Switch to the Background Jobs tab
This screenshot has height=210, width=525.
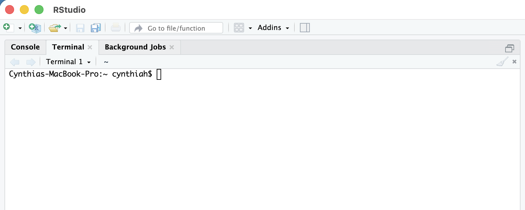point(135,47)
